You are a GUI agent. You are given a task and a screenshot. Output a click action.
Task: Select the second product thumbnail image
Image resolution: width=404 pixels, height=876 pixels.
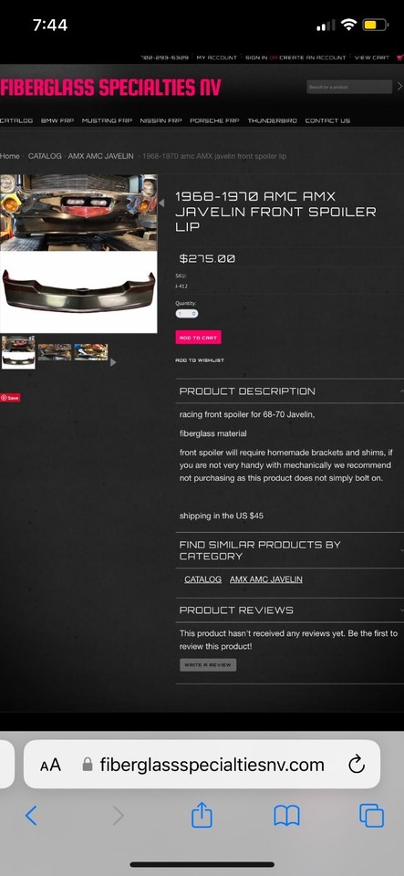point(55,352)
